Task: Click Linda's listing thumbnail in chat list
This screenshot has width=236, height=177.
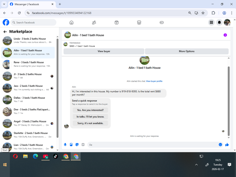Action: coord(7,41)
